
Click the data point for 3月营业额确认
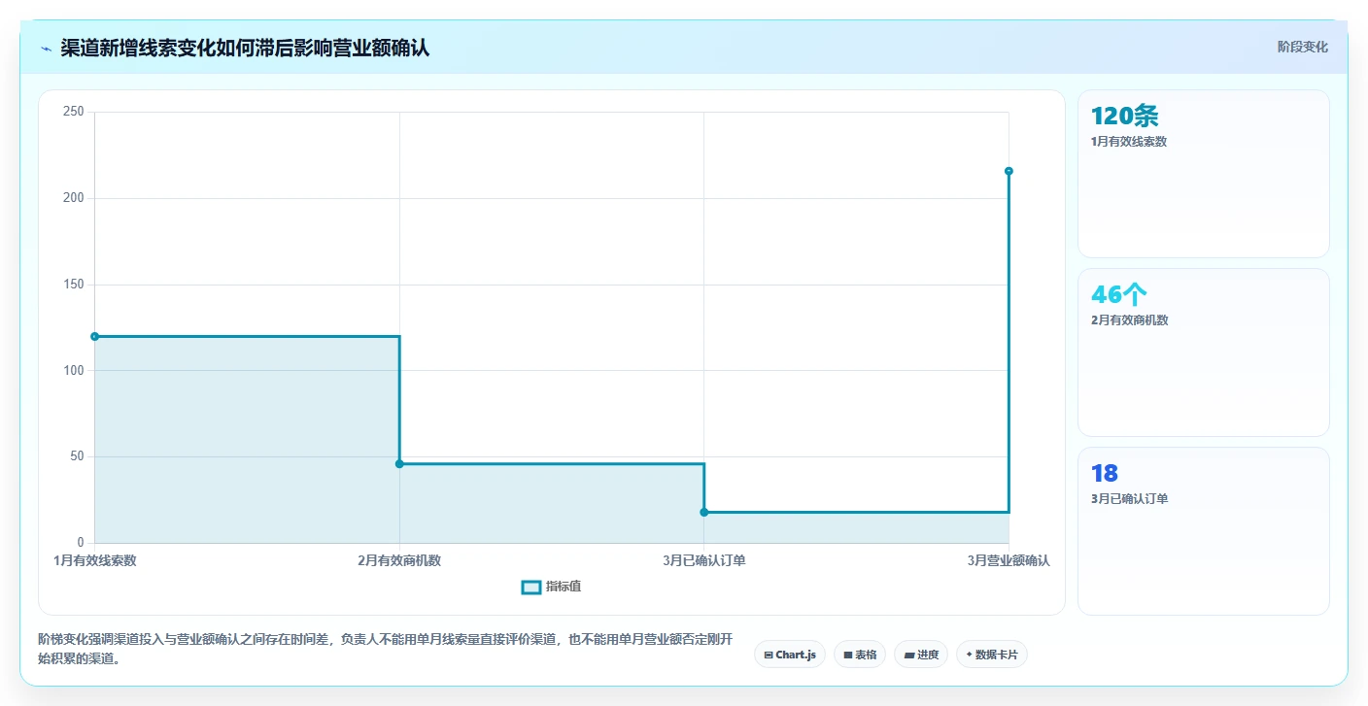[1009, 171]
